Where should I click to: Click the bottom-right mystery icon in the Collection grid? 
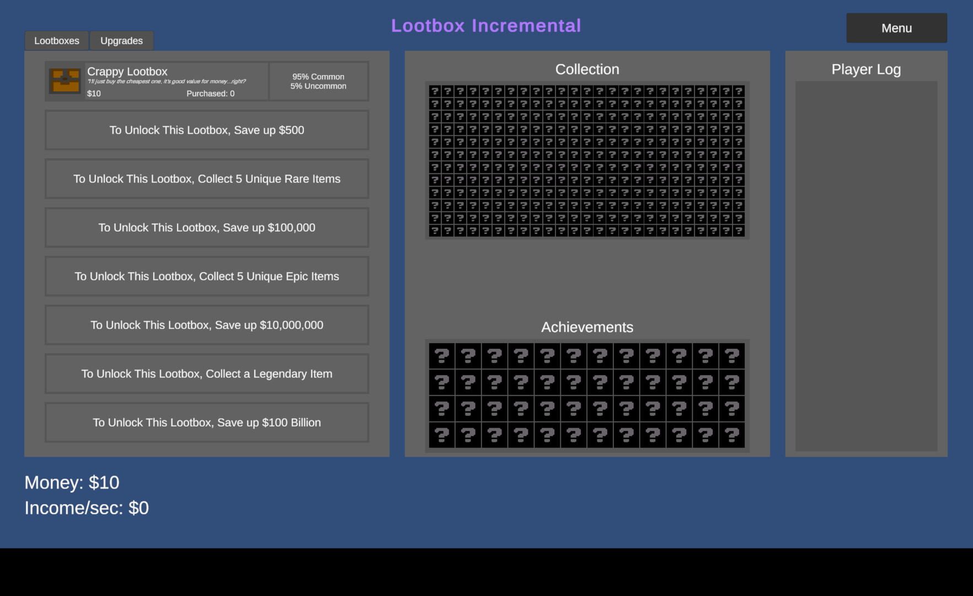[740, 231]
